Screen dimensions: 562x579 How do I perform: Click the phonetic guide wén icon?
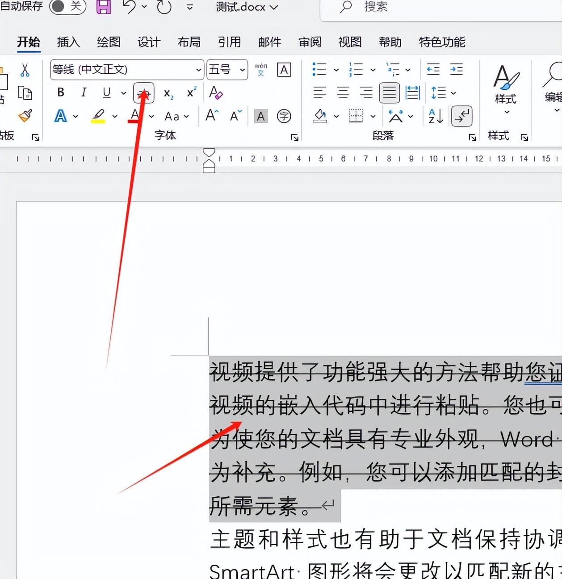point(261,70)
